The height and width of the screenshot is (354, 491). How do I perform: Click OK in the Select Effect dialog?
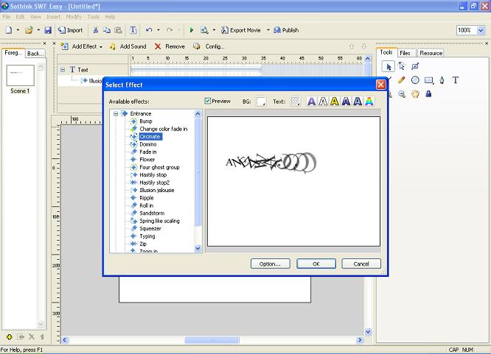316,263
